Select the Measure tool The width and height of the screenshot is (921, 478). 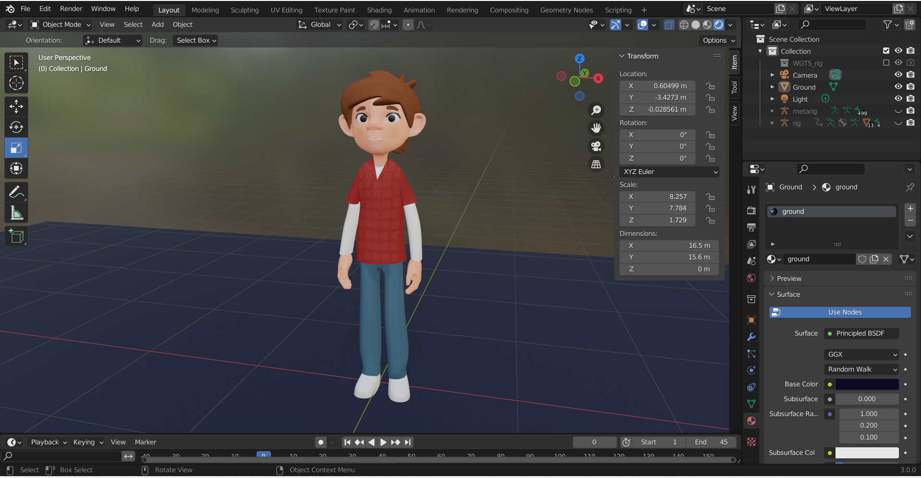16,212
